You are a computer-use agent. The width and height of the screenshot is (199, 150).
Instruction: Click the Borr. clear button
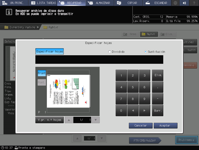click(158, 111)
